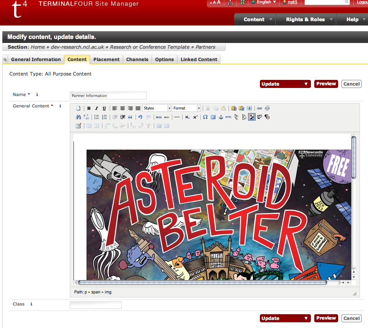The width and height of the screenshot is (368, 328).
Task: Click the top Preview button
Action: click(x=326, y=84)
